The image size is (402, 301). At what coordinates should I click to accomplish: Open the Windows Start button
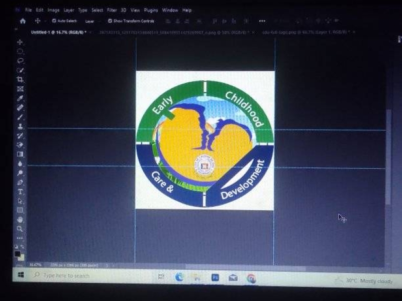21,275
